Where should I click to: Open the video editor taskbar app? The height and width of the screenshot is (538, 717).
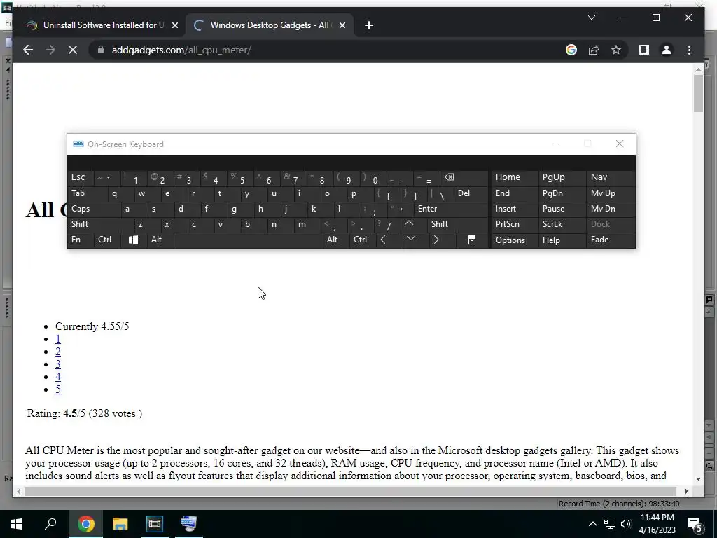point(155,524)
